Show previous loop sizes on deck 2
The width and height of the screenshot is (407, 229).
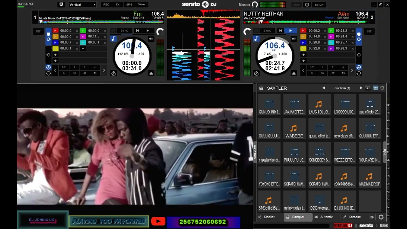click(x=303, y=70)
